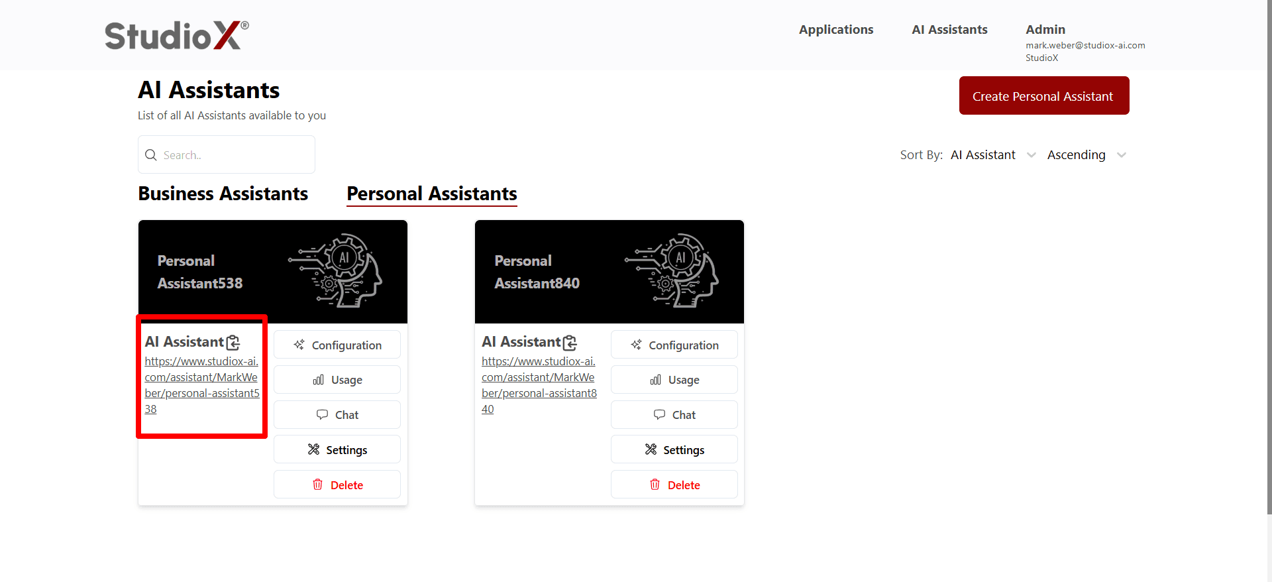Click the search magnifier icon
The height and width of the screenshot is (582, 1272).
click(x=151, y=155)
